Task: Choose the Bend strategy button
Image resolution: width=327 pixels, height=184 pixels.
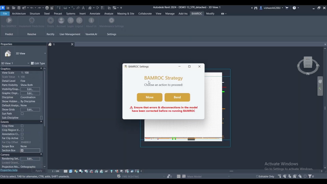Action: 177,97
